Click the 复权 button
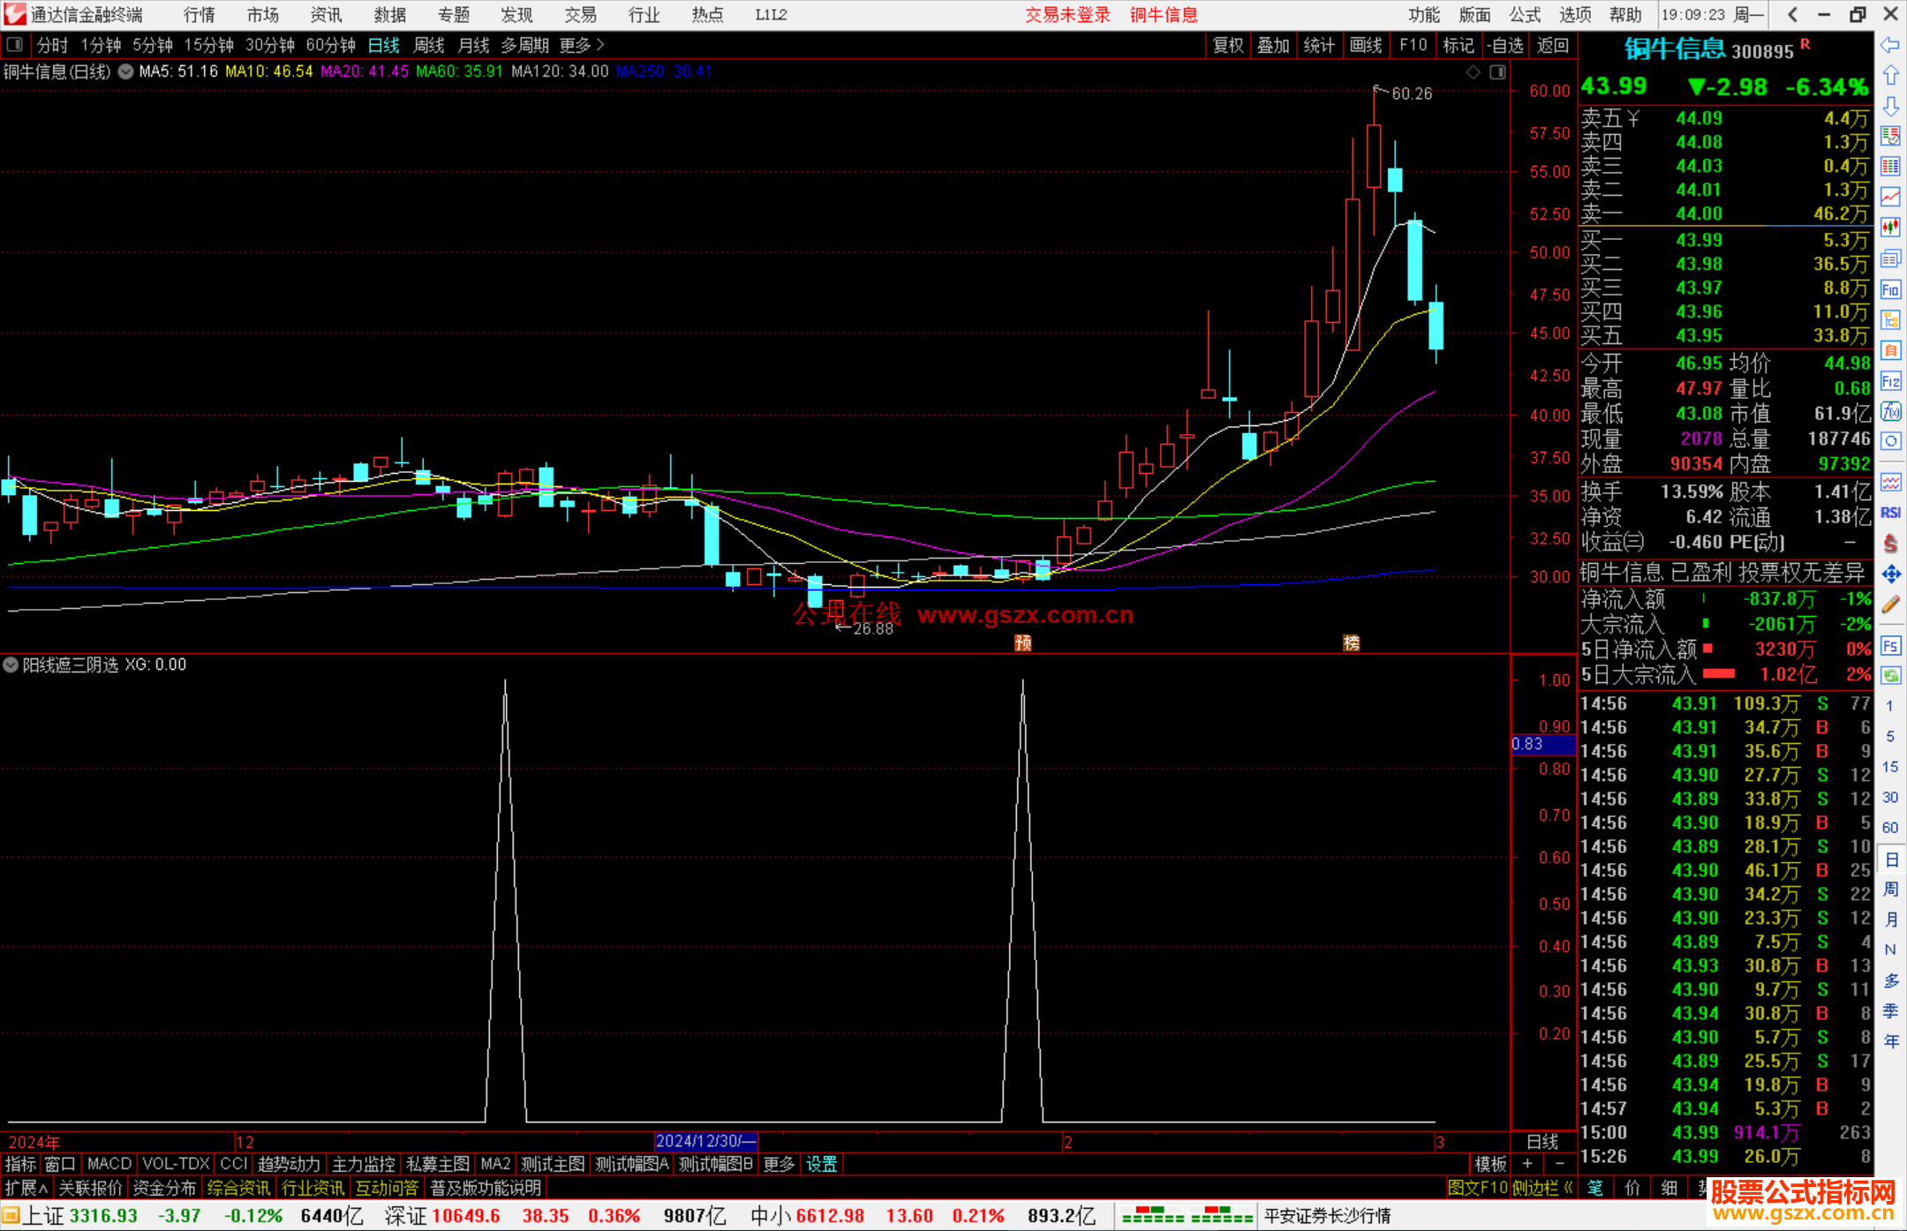Image resolution: width=1907 pixels, height=1231 pixels. pyautogui.click(x=1228, y=45)
